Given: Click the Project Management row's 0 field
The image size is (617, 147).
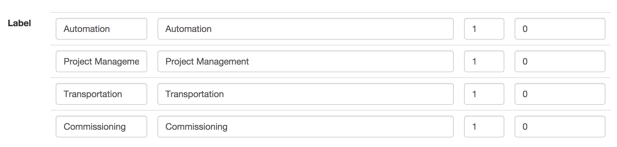Looking at the screenshot, I should (x=560, y=61).
